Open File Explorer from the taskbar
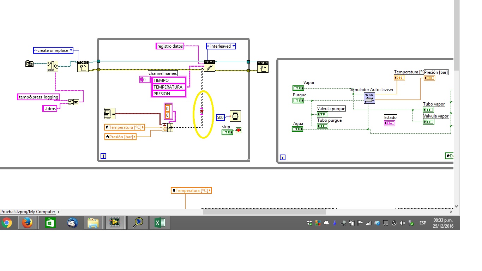Image resolution: width=482 pixels, height=271 pixels. click(93, 223)
